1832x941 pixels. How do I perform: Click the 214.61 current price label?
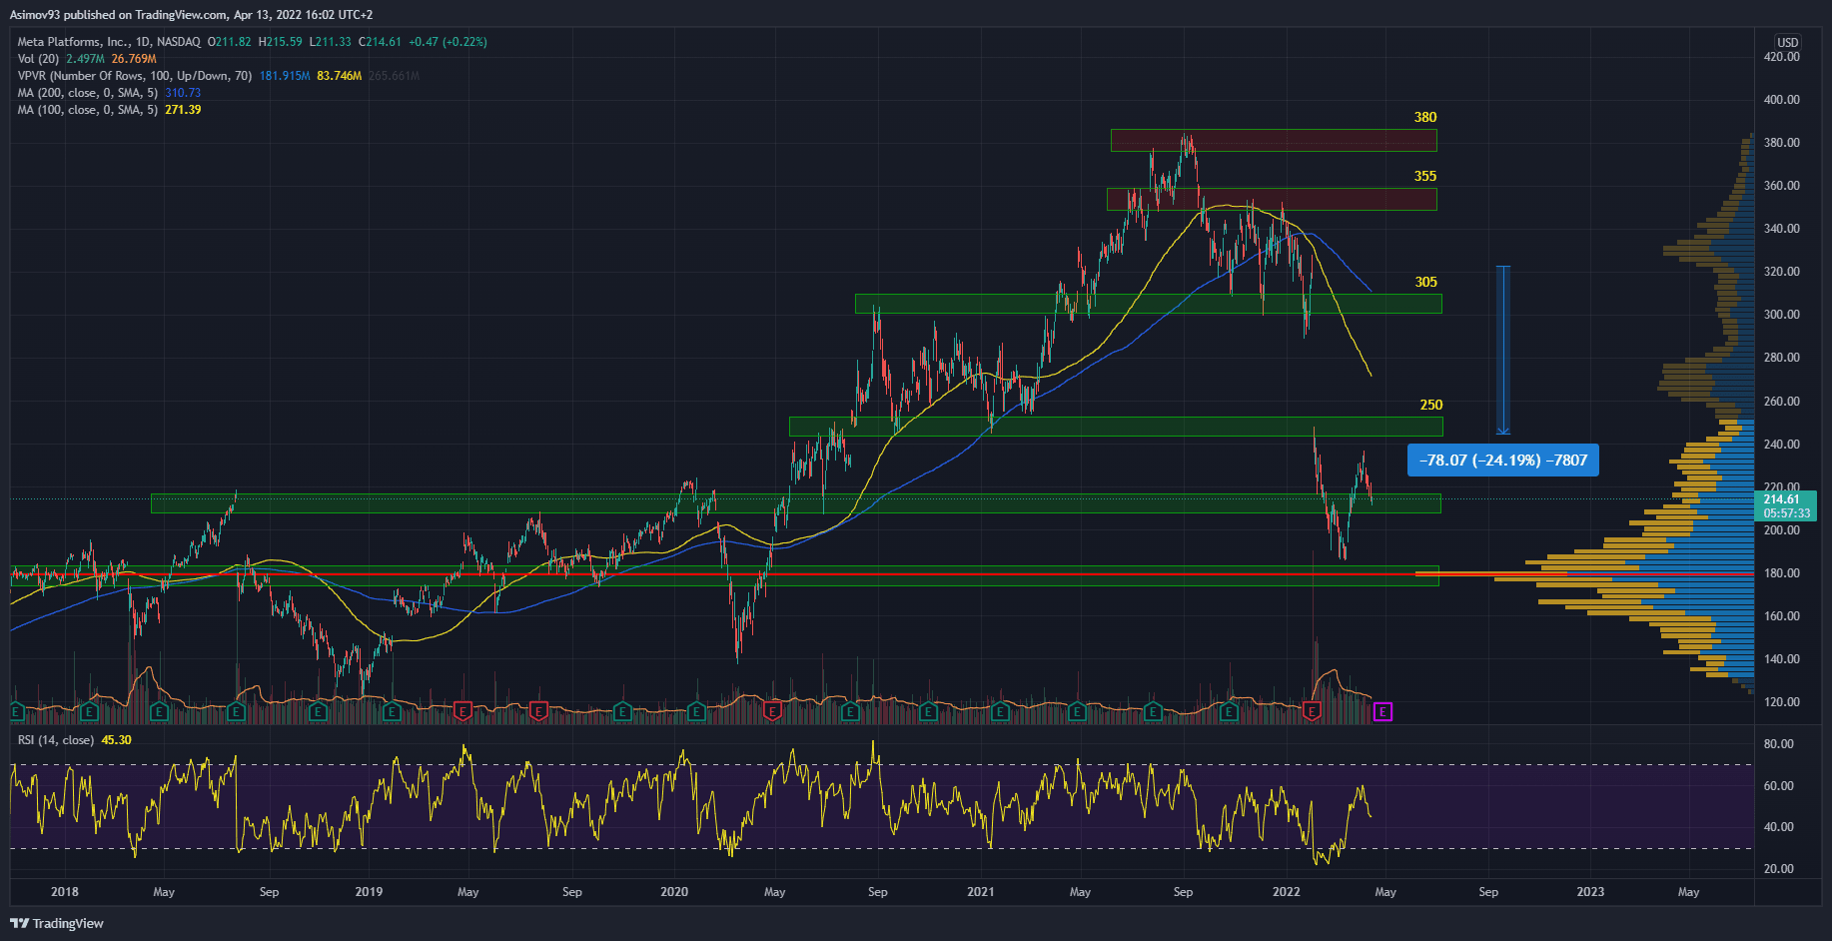point(1784,499)
